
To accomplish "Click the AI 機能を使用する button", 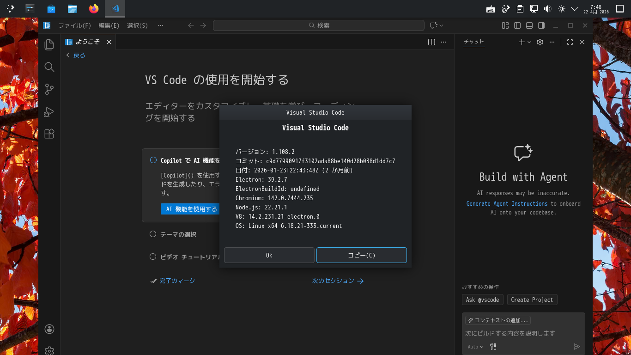I will (191, 209).
